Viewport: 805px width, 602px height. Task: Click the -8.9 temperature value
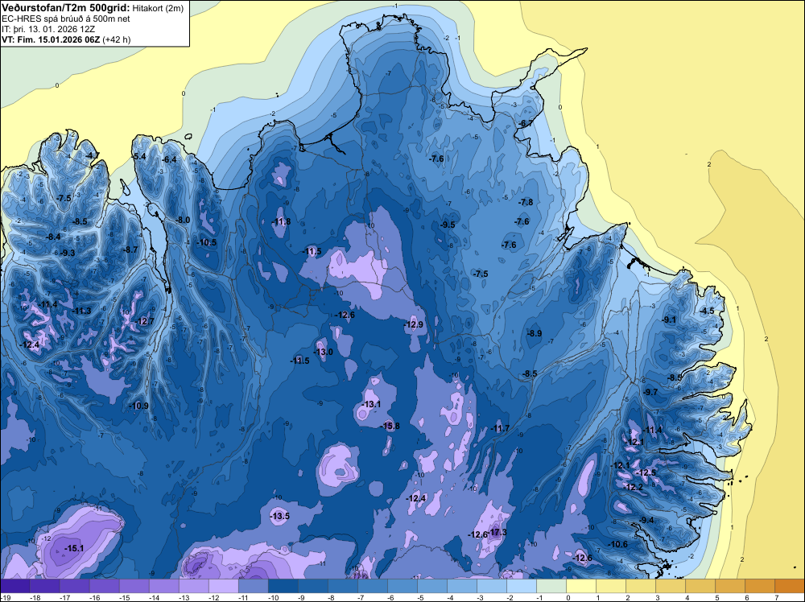(535, 333)
